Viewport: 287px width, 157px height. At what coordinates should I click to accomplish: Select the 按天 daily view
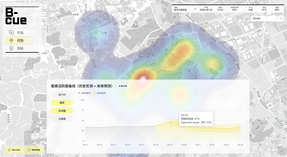[x=62, y=103]
